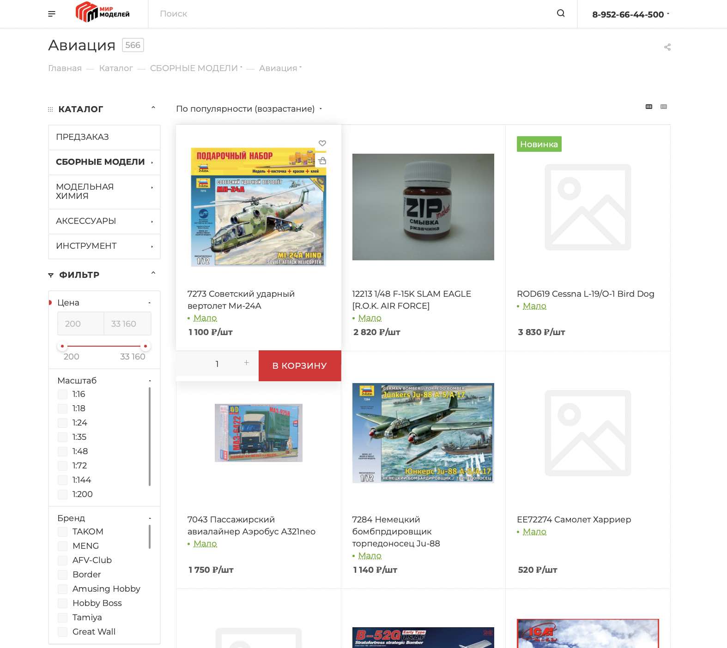This screenshot has width=727, height=648.
Task: Collapse the Фильтр section
Action: click(153, 273)
